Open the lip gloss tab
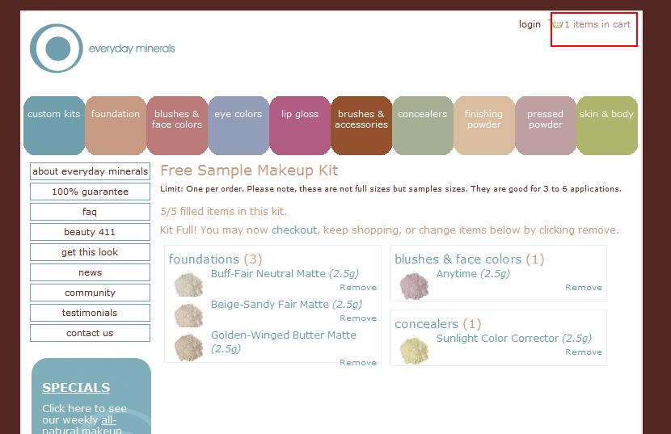This screenshot has height=434, width=671. [300, 125]
